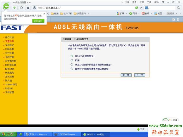
Task: Open 运行状态 in router sidebar
Action: coord(9,37)
